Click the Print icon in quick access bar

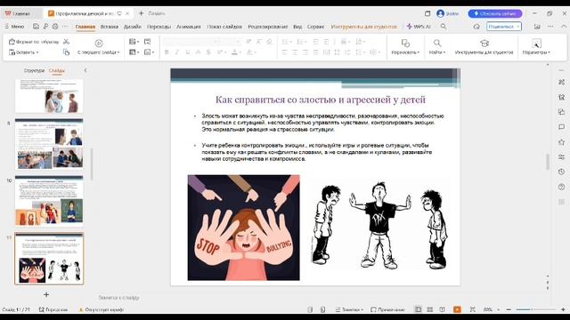coord(55,27)
